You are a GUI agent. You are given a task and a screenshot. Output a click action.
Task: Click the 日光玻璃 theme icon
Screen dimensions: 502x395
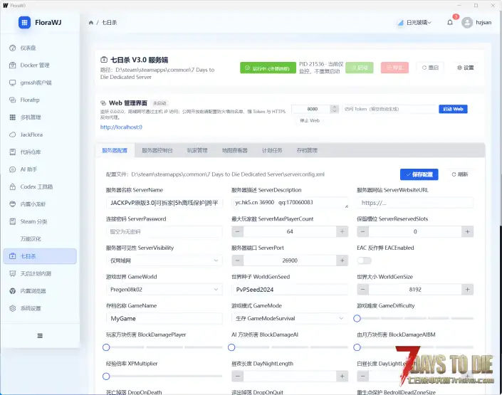click(x=400, y=22)
